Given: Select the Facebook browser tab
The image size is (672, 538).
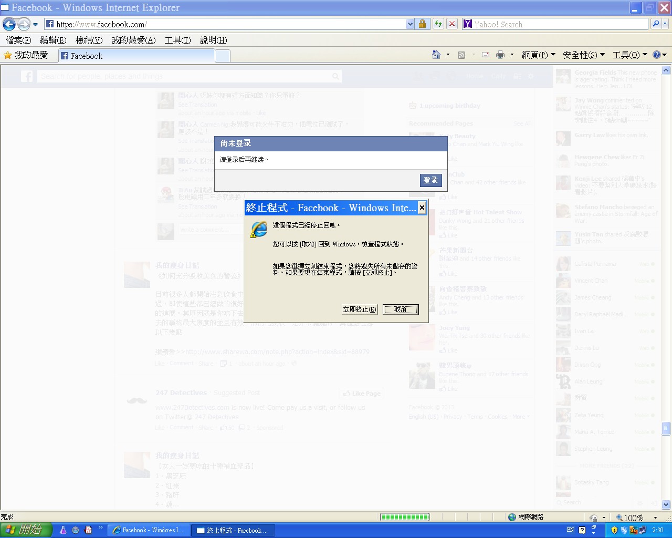Looking at the screenshot, I should tap(136, 56).
